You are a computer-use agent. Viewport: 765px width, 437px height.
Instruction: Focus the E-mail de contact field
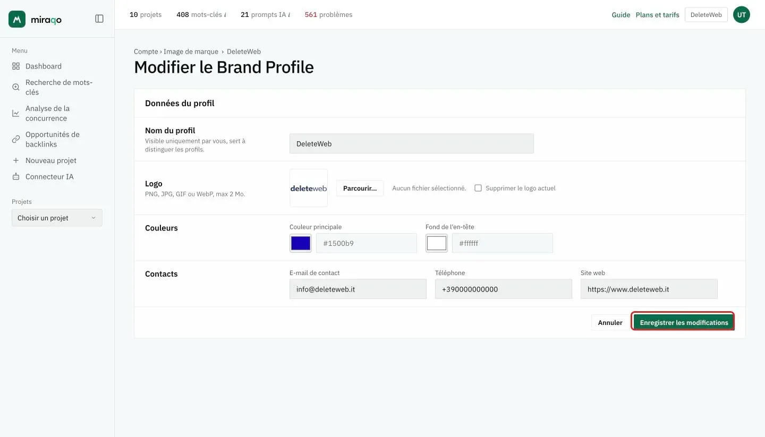[358, 289]
